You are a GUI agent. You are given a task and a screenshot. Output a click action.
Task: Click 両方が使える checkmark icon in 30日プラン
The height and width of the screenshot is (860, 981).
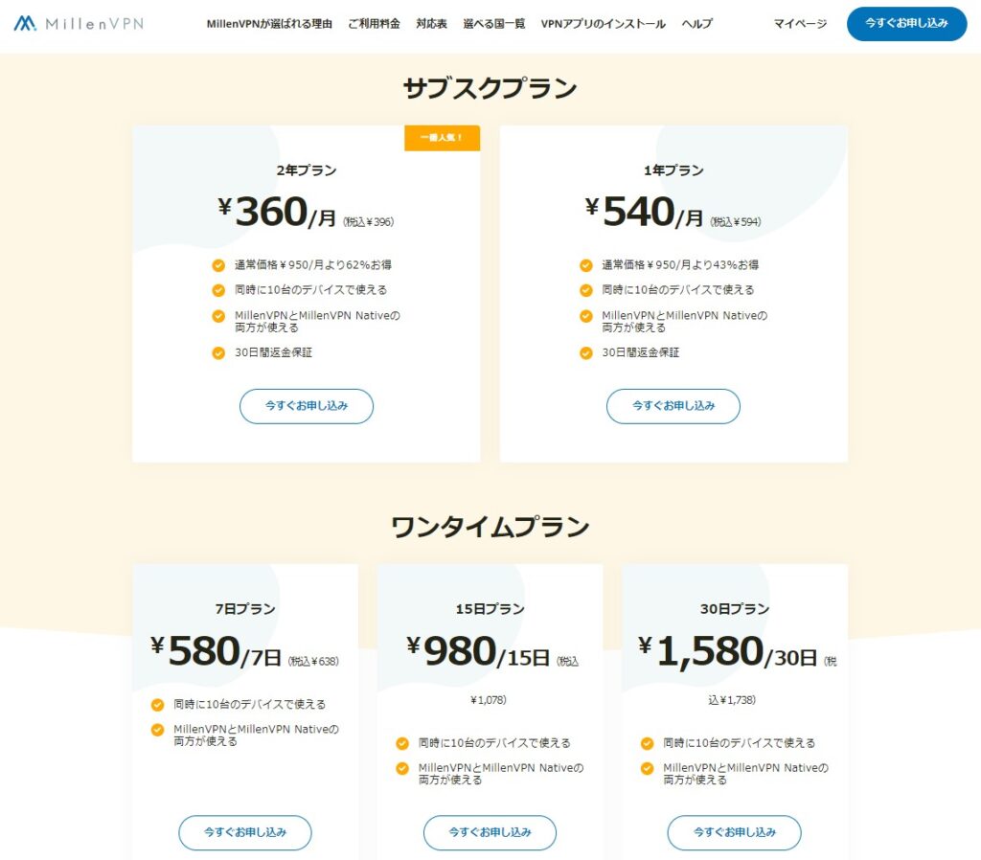point(647,768)
